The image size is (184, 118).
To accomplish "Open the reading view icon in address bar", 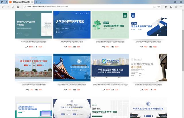I will 154,6.
